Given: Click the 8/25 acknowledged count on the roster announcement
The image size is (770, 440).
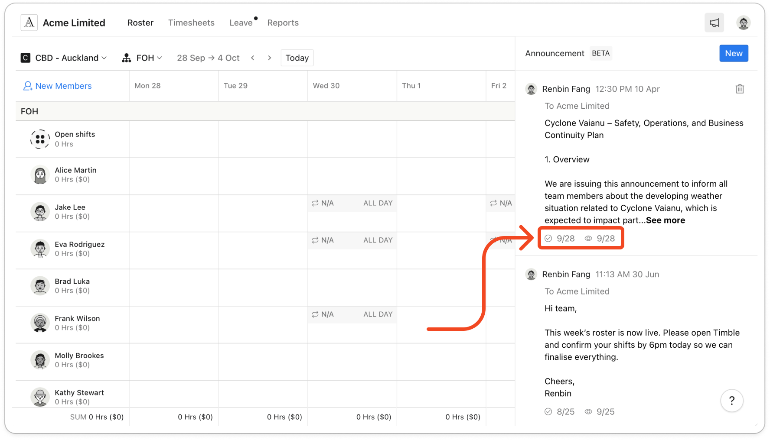Looking at the screenshot, I should pos(560,412).
